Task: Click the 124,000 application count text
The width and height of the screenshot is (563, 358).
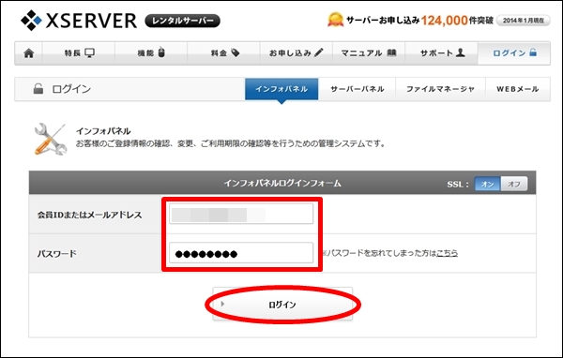Action: tap(445, 21)
